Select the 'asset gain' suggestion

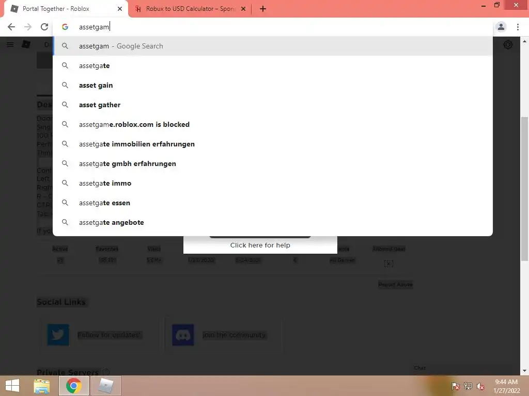point(273,85)
